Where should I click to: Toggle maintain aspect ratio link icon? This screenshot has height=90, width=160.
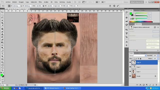pos(44,6)
